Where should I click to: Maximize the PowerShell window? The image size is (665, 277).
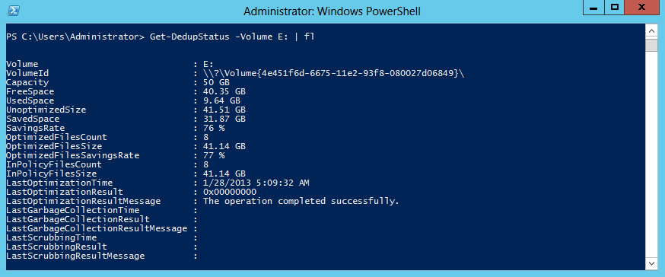614,8
